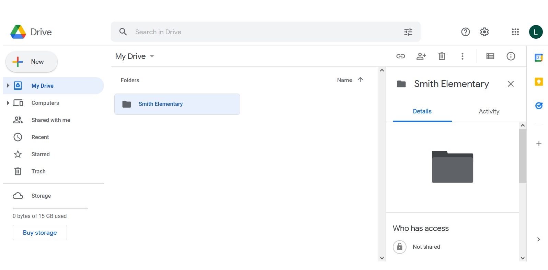The image size is (548, 270).
Task: Click folder icon beside Smith Elementary title
Action: point(401,84)
